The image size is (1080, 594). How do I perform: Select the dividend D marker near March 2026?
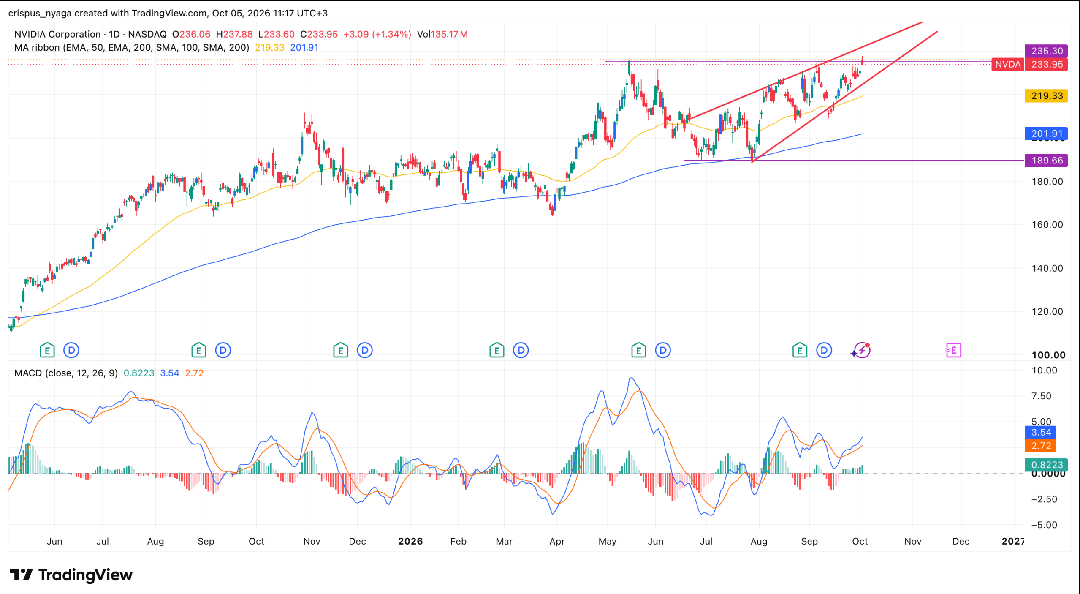(x=521, y=350)
